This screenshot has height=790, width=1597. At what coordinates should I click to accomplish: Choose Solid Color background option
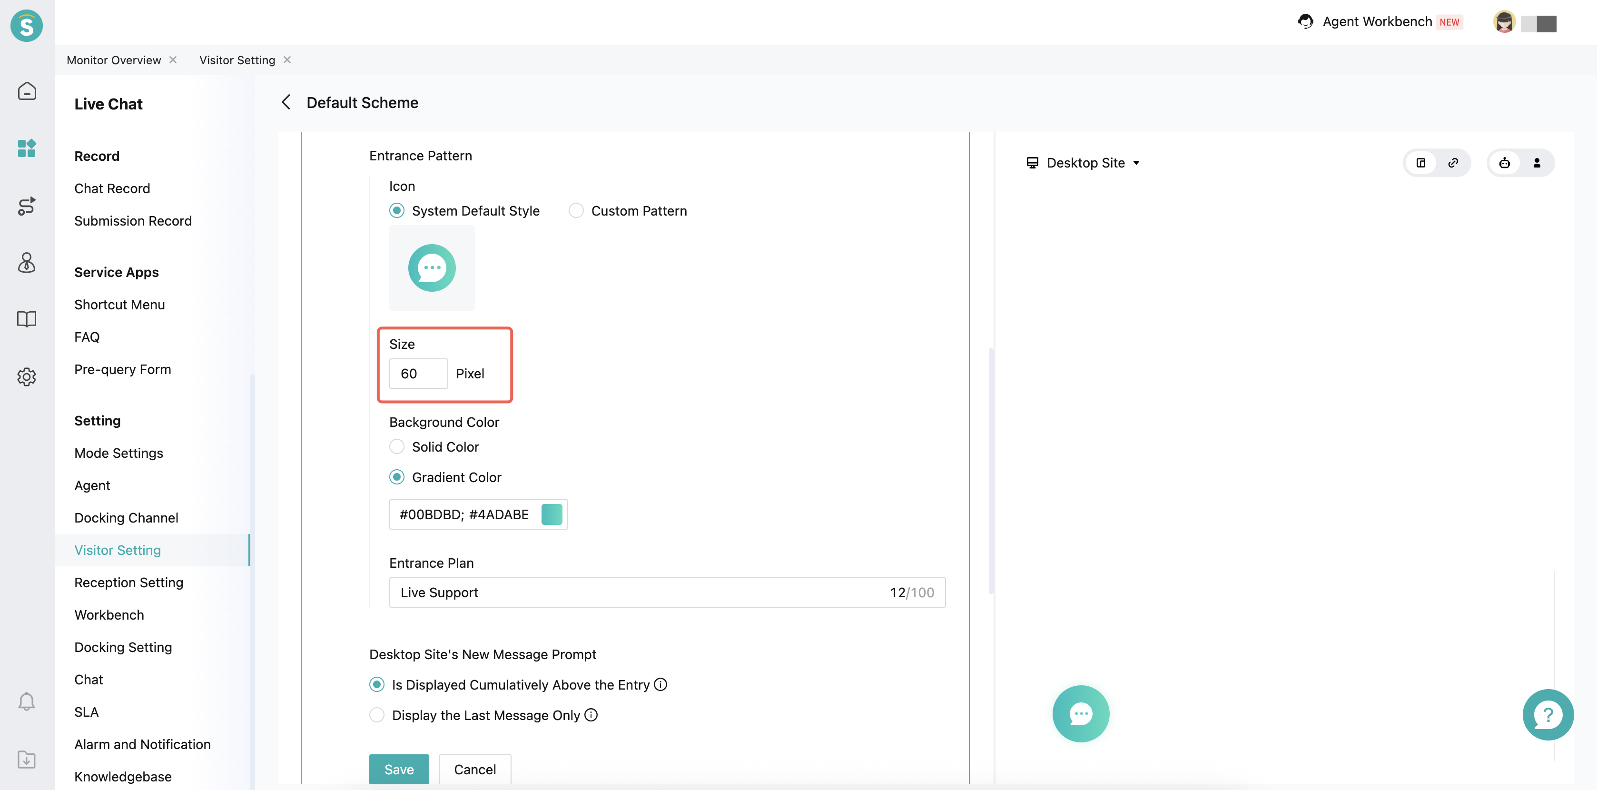[x=397, y=446]
